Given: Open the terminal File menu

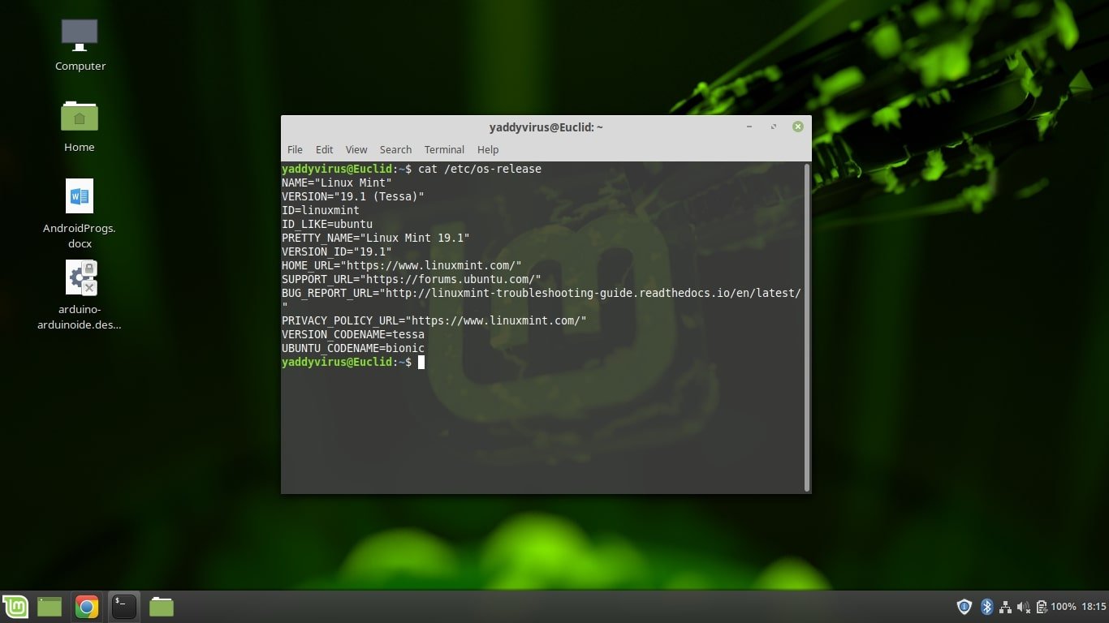Looking at the screenshot, I should tap(295, 149).
